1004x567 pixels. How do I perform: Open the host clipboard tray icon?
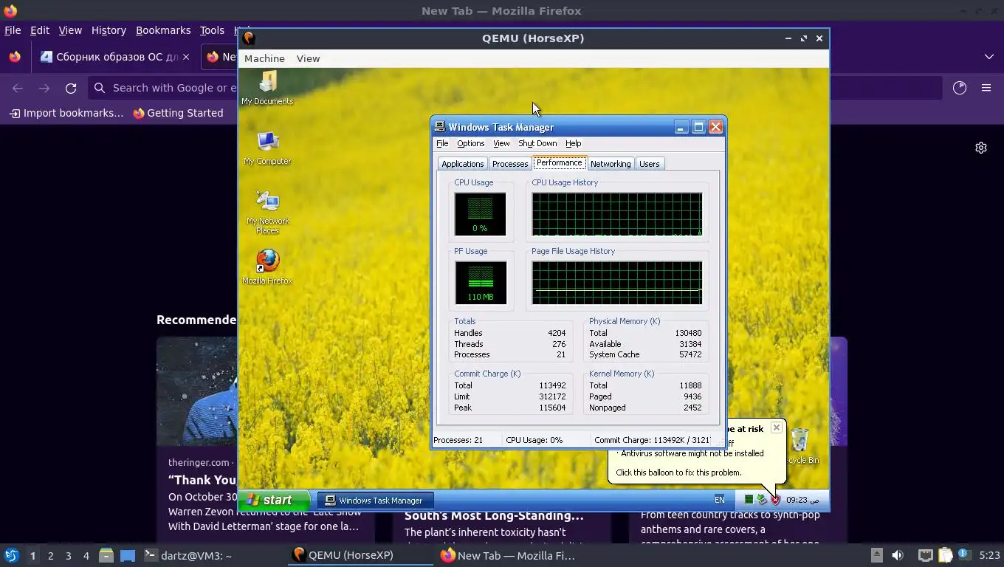tap(946, 555)
